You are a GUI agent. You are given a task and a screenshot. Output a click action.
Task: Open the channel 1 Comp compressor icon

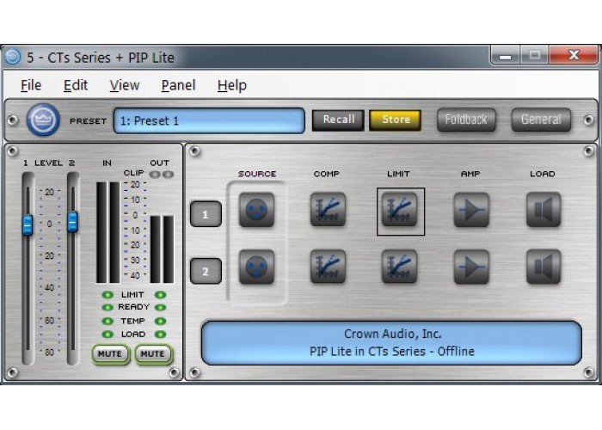[328, 210]
